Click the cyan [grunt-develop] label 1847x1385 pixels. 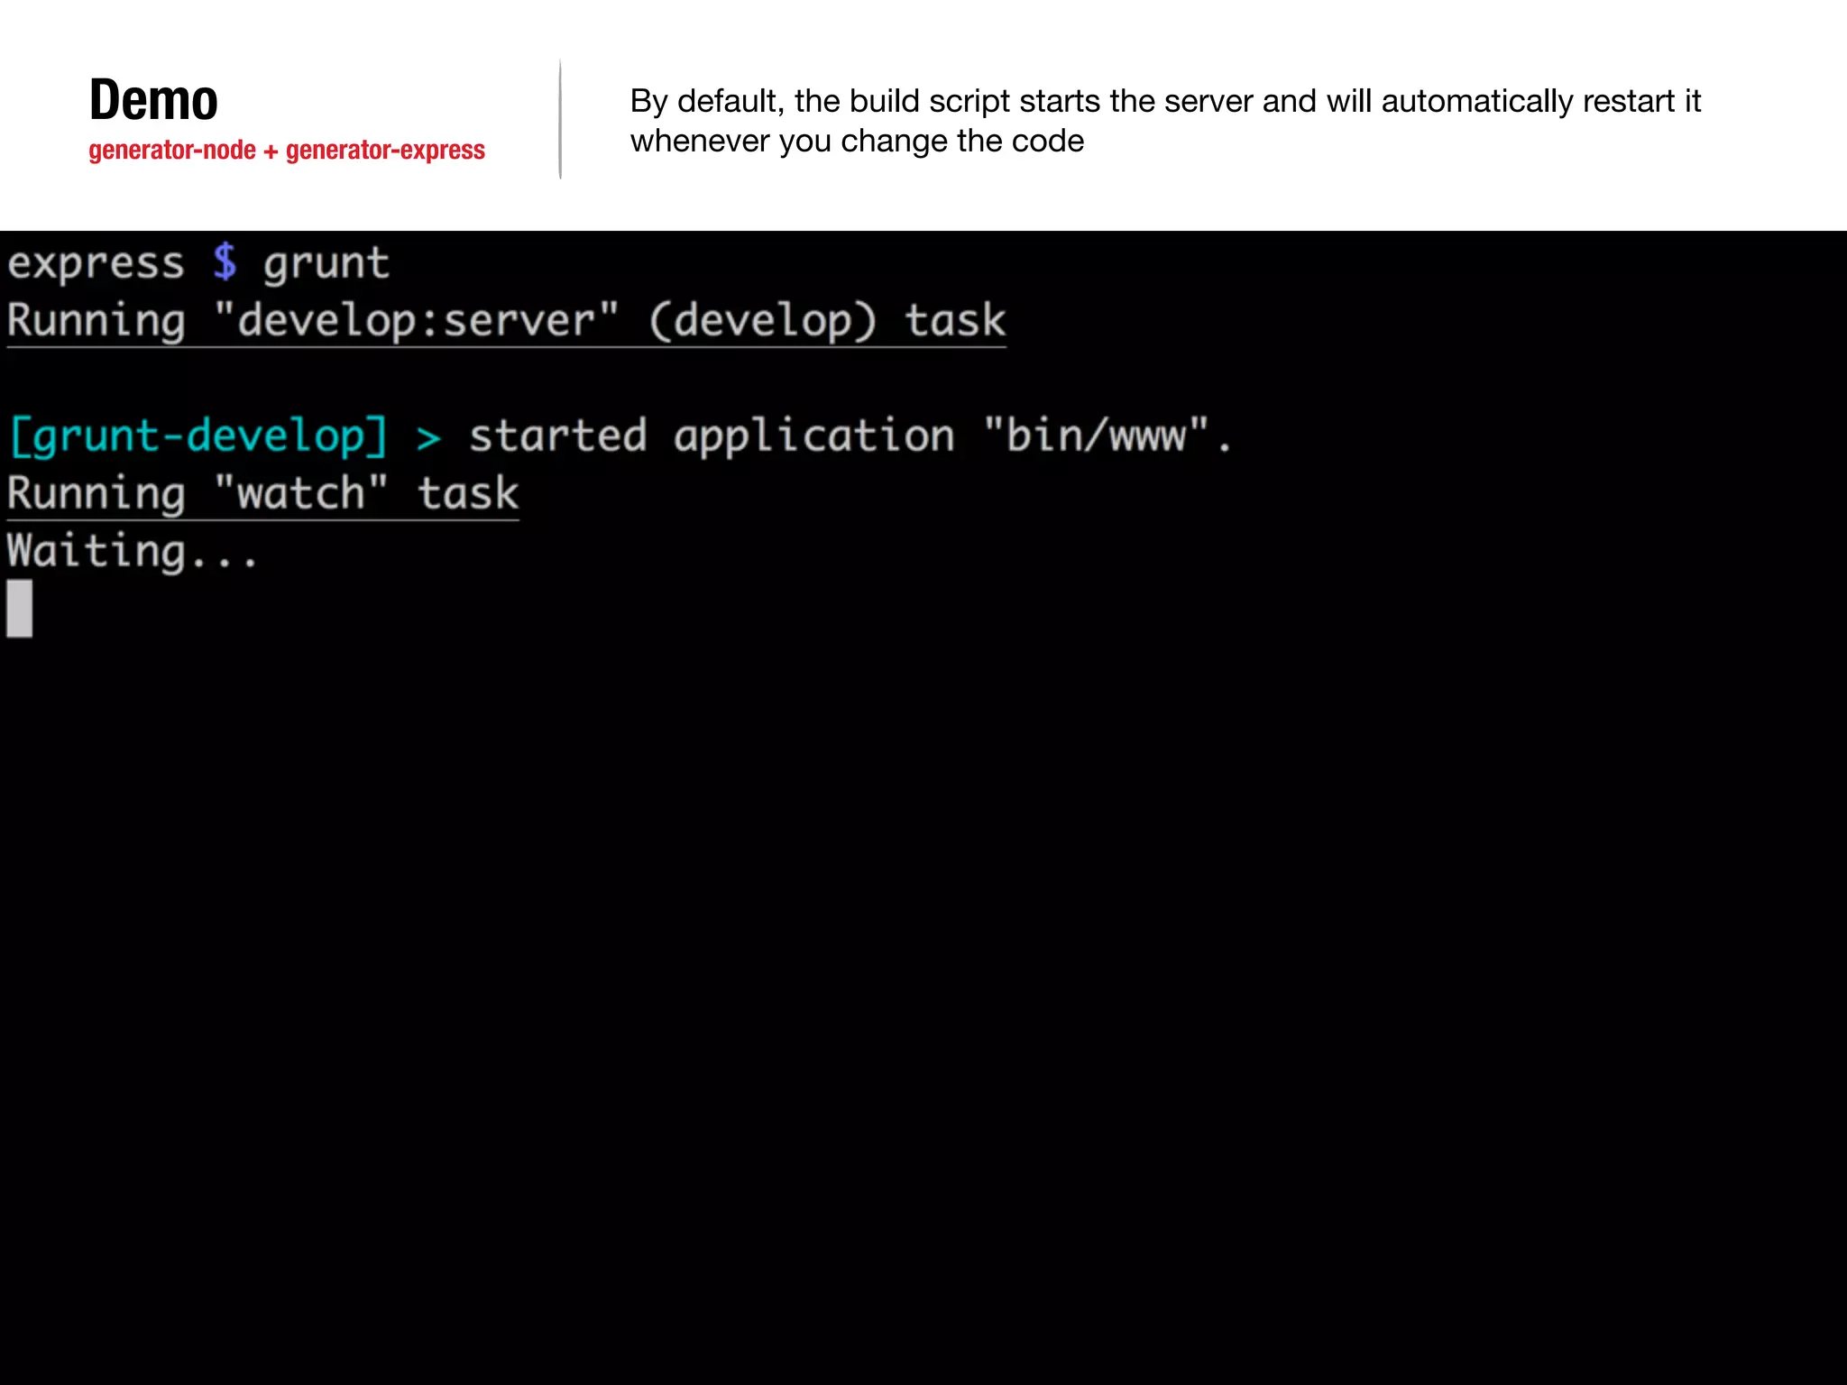[198, 436]
